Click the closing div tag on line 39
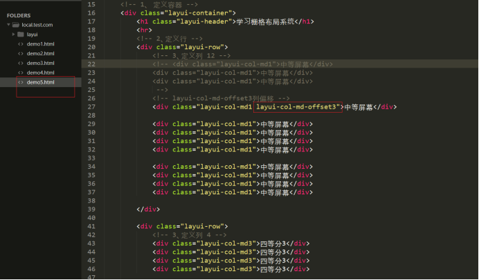Screen dimensions: 479x280 pyautogui.click(x=148, y=209)
